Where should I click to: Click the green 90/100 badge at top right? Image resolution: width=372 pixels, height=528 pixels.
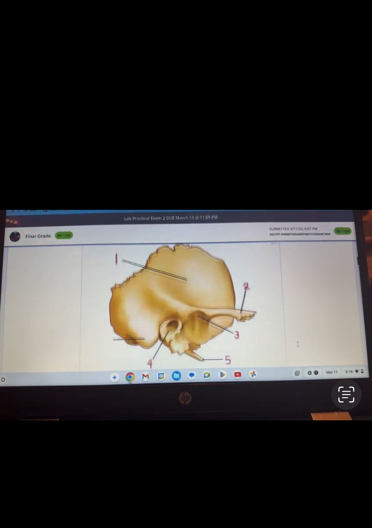coord(342,231)
